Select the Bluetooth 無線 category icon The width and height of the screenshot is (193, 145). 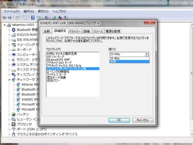[x=14, y=30]
